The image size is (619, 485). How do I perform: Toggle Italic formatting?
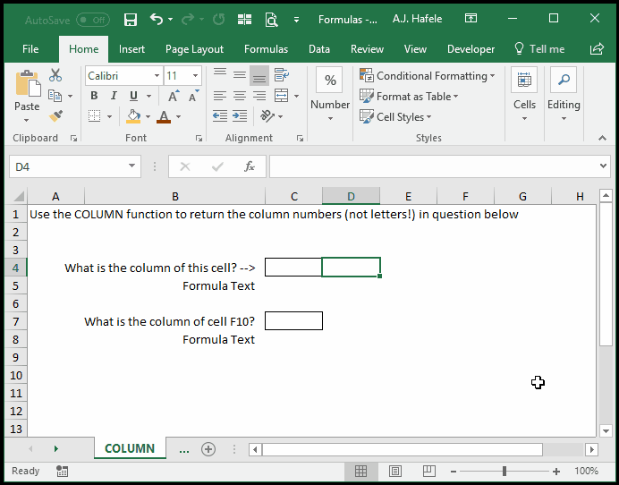click(114, 96)
